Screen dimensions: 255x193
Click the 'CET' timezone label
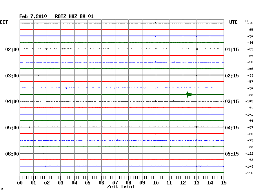click(4, 22)
